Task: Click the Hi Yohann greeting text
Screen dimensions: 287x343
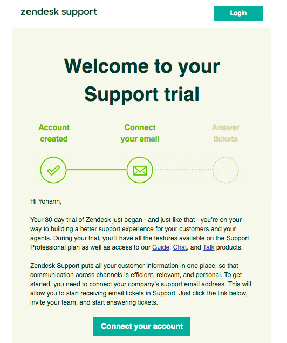Action: (x=46, y=201)
